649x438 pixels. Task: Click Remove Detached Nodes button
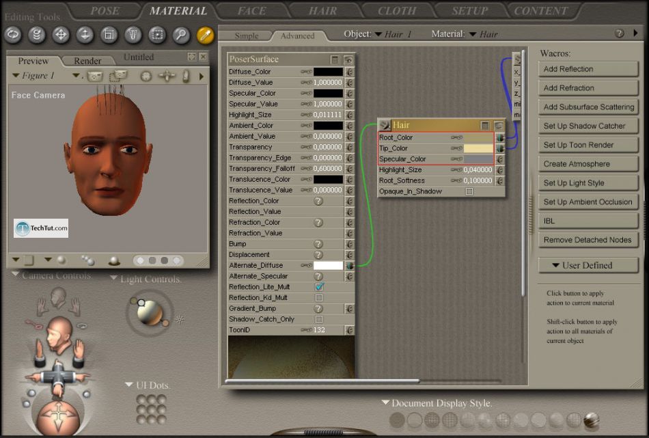588,240
